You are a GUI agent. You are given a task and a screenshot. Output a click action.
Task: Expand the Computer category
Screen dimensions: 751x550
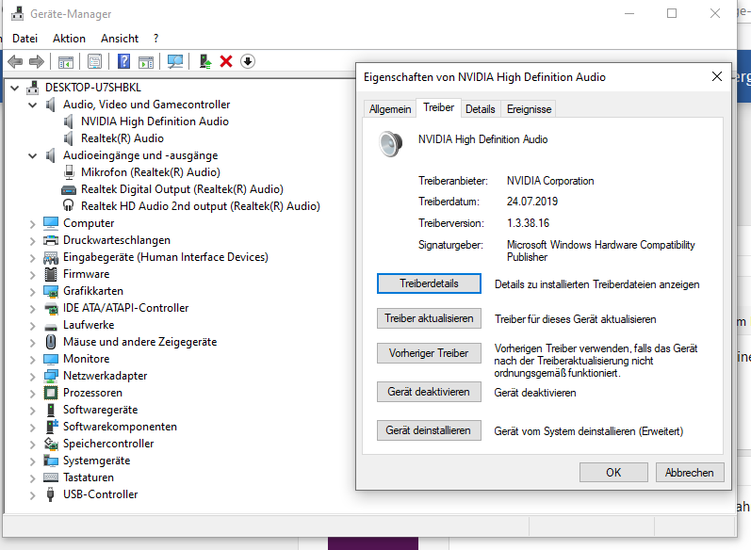click(x=33, y=223)
